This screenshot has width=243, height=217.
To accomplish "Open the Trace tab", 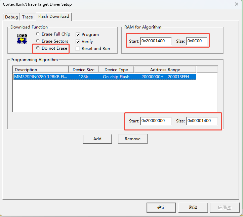I will pyautogui.click(x=28, y=17).
